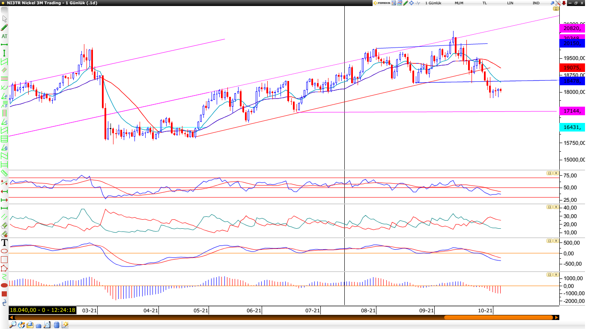Select the large T text tool
The width and height of the screenshot is (591, 329).
click(x=4, y=242)
